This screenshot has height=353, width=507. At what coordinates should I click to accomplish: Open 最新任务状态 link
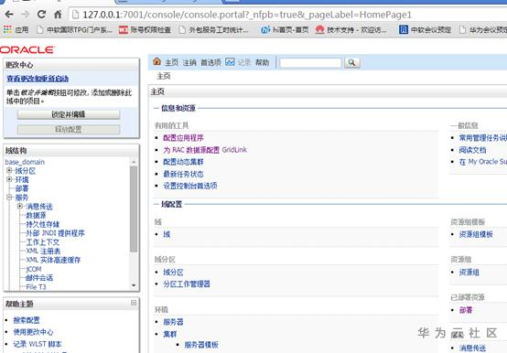coord(183,174)
